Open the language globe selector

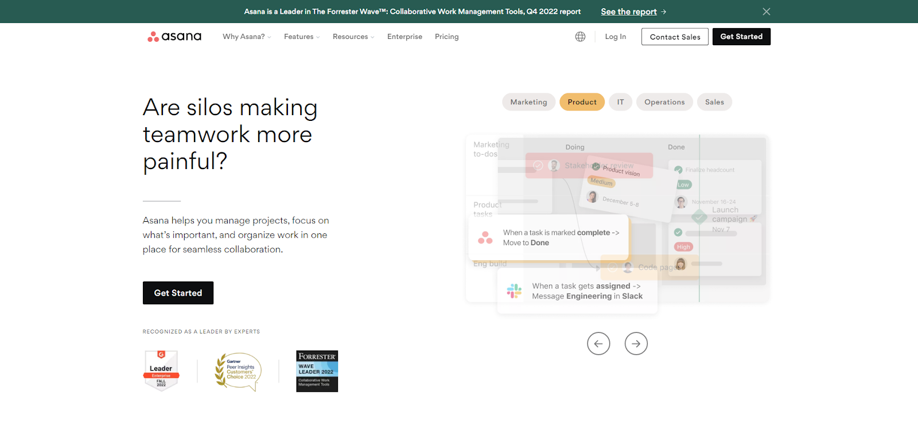pos(580,37)
